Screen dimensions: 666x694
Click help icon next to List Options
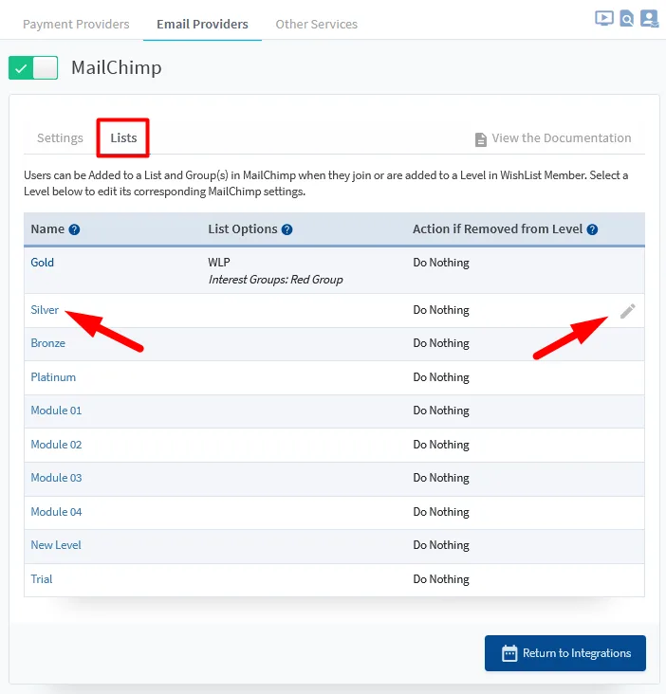pos(287,229)
